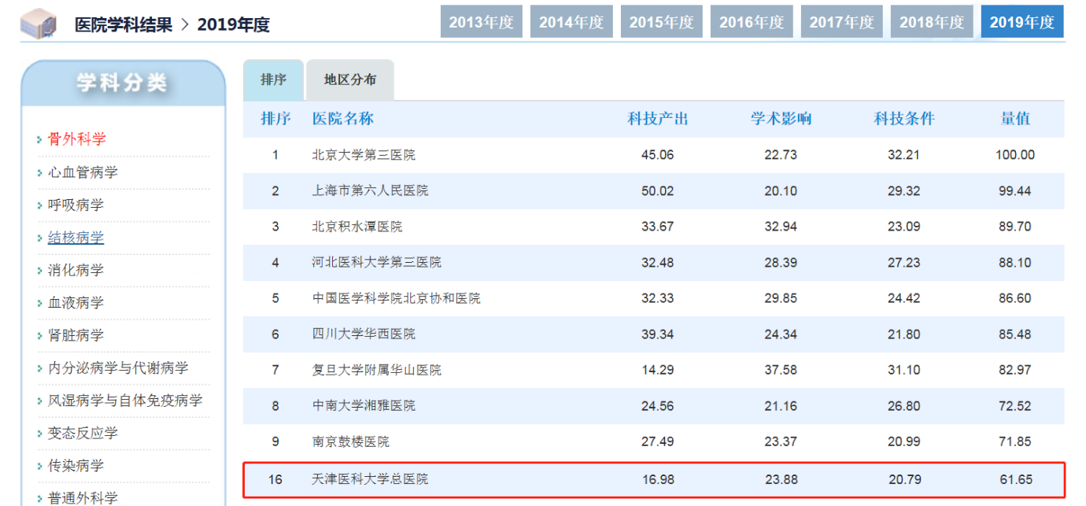Click the 100.00 score value
This screenshot has height=506, width=1086.
(x=1015, y=155)
